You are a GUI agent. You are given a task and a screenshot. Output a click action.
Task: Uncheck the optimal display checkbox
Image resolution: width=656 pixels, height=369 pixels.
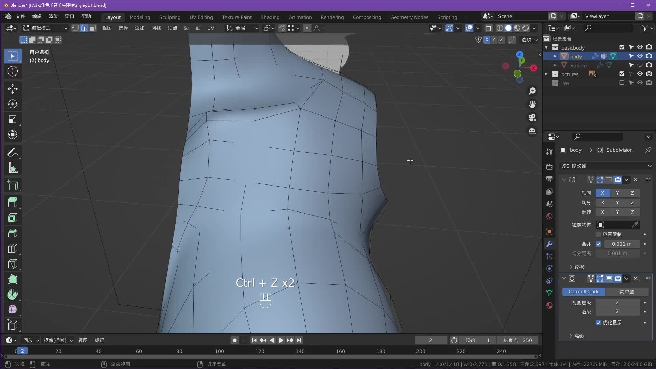point(598,323)
